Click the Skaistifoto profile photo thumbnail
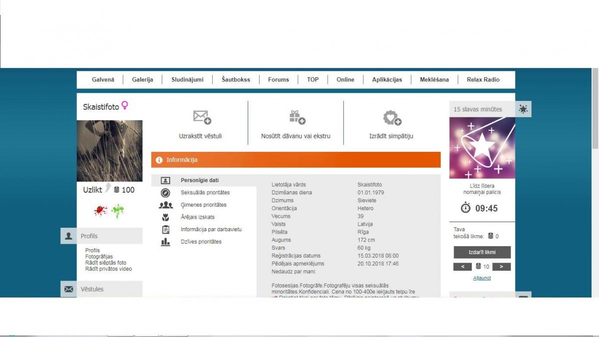599x337 pixels. click(109, 151)
